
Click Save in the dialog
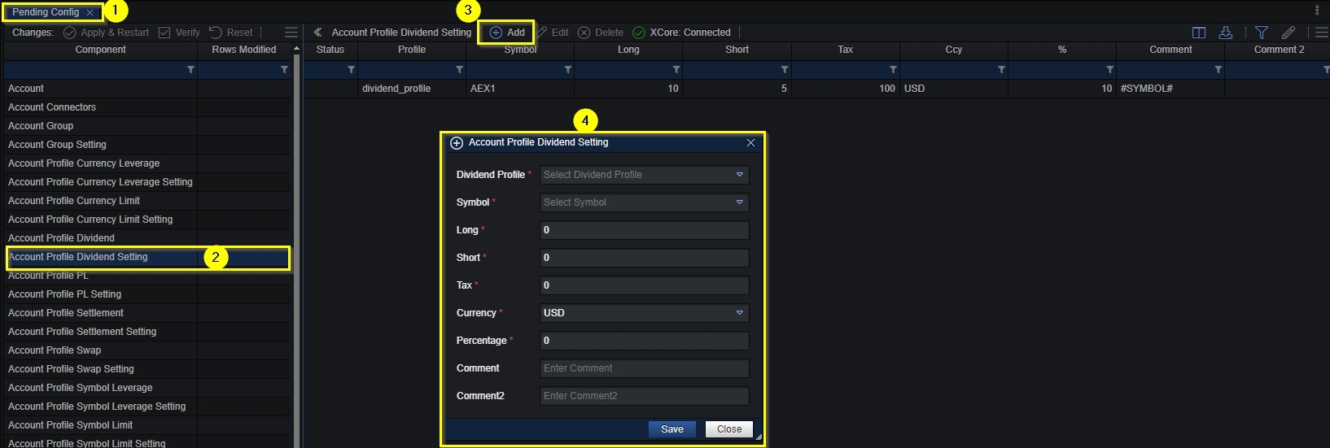tap(672, 429)
